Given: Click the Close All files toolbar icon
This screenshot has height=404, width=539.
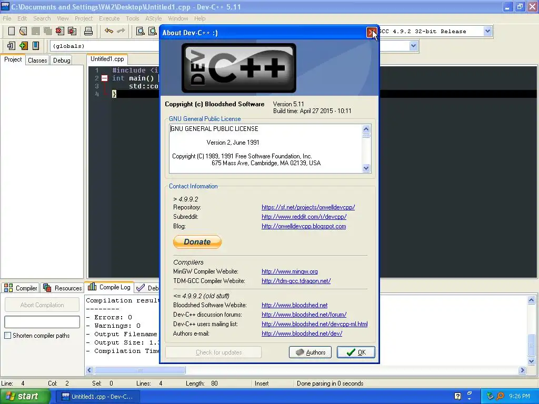Looking at the screenshot, I should 72,31.
